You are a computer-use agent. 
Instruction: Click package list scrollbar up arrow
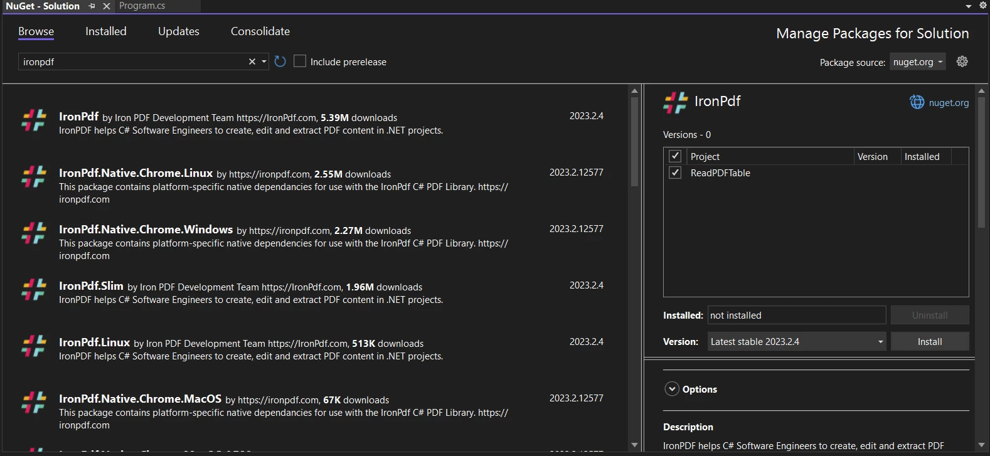pyautogui.click(x=634, y=91)
